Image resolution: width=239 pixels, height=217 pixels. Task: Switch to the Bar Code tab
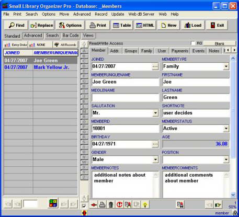[71, 36]
